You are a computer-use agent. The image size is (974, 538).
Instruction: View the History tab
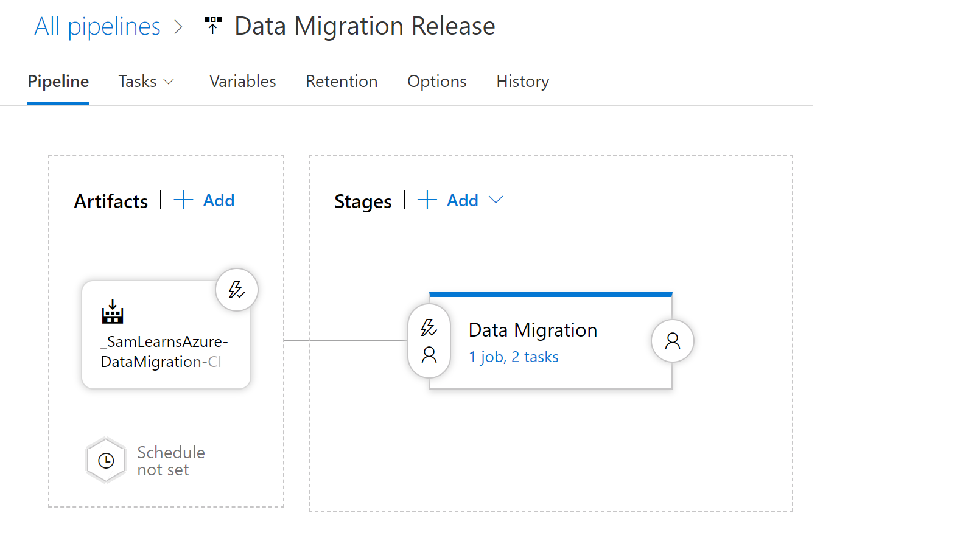click(522, 82)
